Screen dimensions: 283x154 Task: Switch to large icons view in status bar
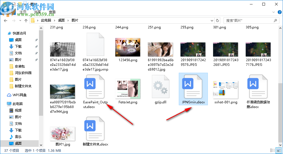279,150
